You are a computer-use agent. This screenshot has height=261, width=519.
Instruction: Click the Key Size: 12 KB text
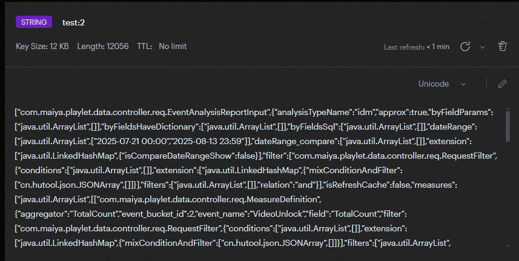[x=42, y=46]
